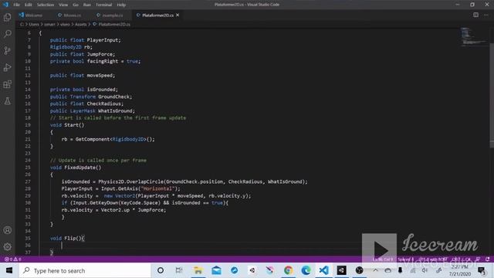Open the File menu
494x278 pixels.
point(16,5)
